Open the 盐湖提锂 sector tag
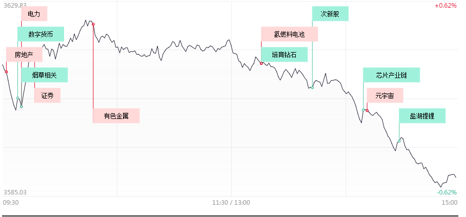The image size is (466, 217). pos(422,116)
